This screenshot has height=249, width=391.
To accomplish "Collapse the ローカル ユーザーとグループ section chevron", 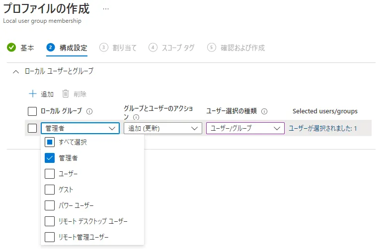I will (16, 72).
